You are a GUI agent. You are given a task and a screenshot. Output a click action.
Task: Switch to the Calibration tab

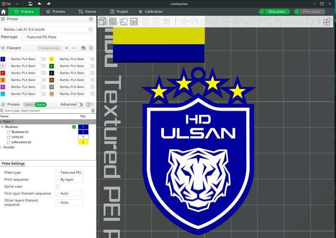point(151,12)
